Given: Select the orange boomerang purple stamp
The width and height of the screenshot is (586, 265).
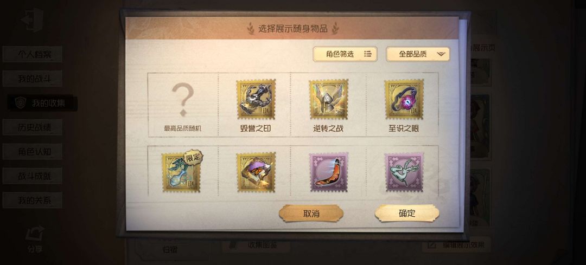Looking at the screenshot, I should pos(328,172).
